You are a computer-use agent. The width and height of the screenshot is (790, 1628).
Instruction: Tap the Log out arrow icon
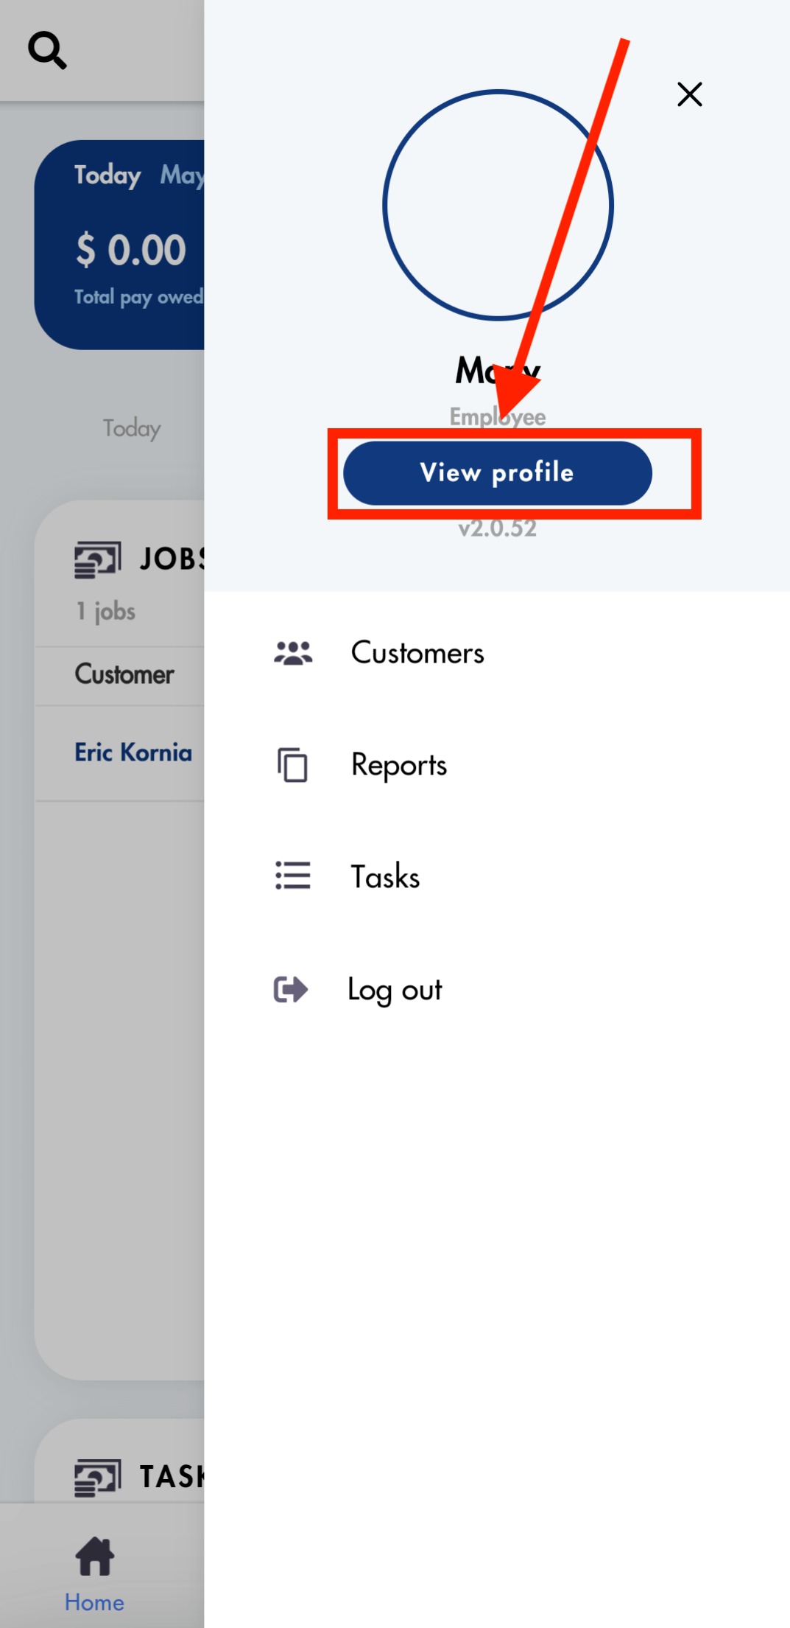pyautogui.click(x=291, y=989)
